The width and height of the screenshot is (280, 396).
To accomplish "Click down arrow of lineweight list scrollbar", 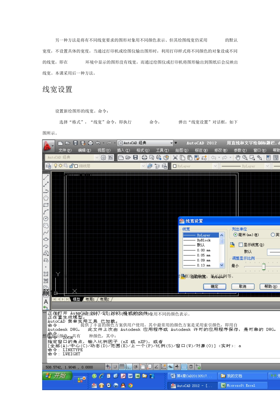I will [x=222, y=265].
